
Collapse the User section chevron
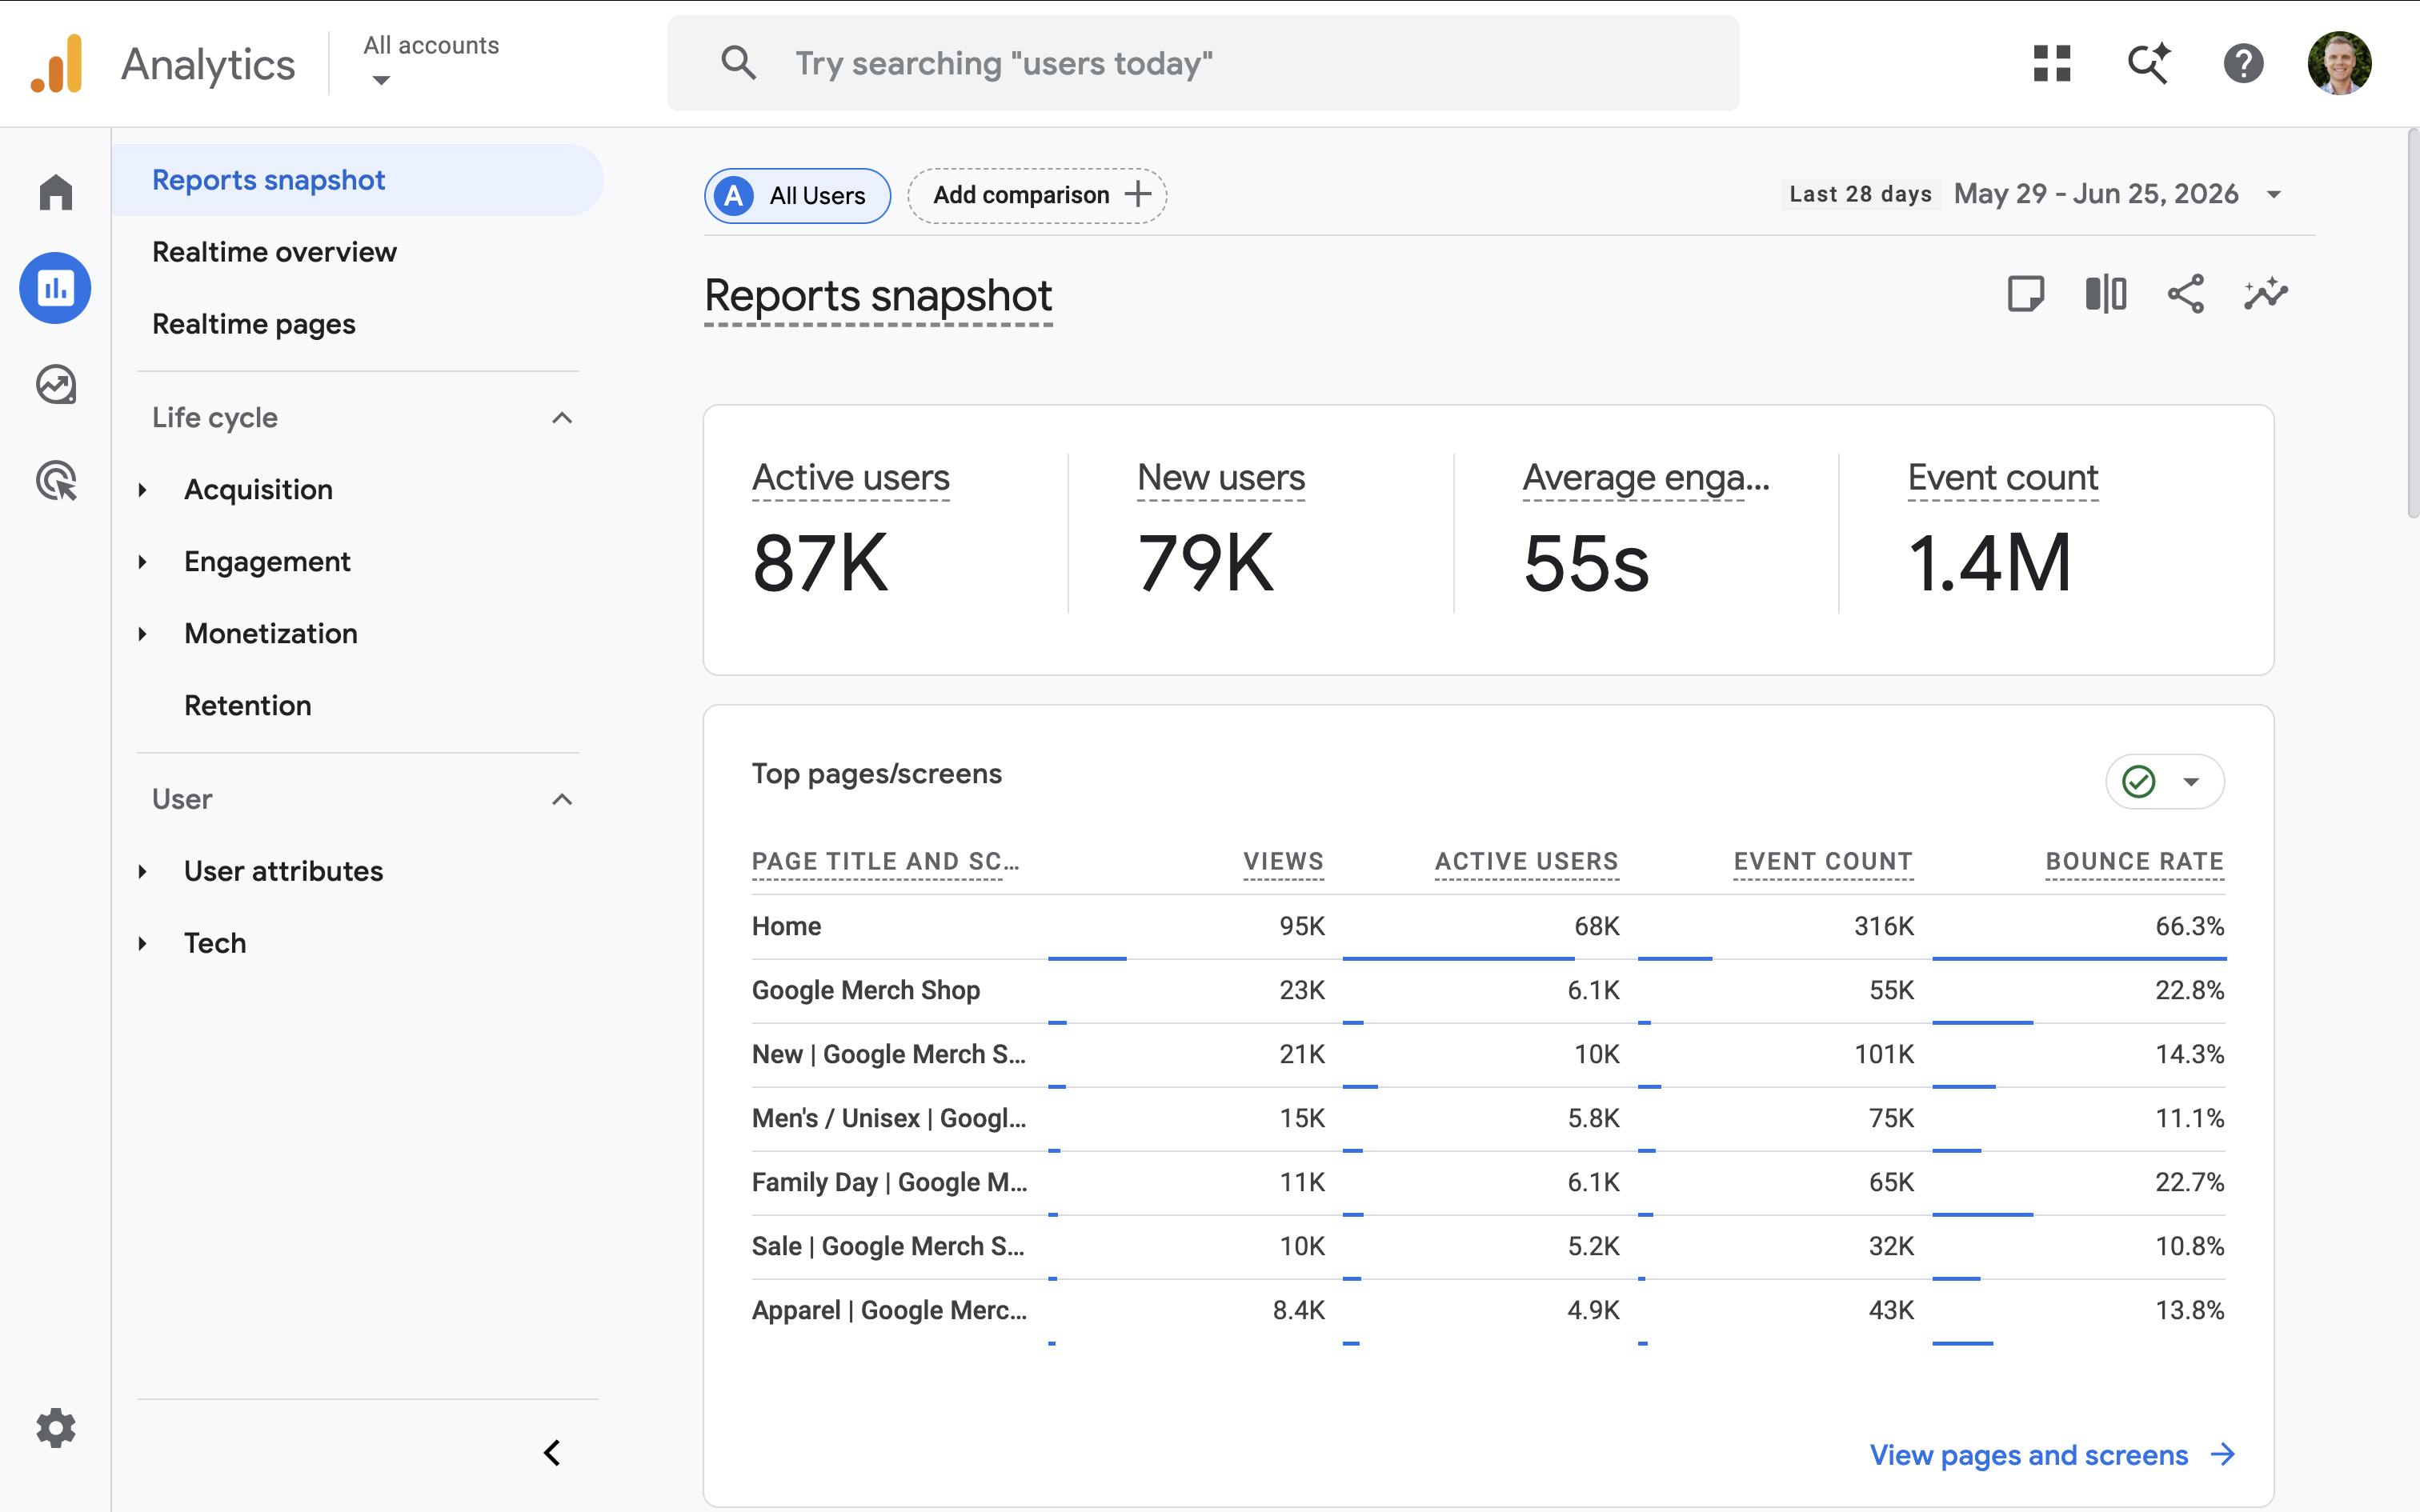pyautogui.click(x=562, y=799)
